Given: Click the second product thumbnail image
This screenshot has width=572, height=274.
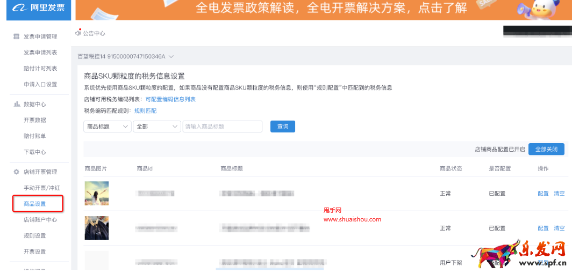Looking at the screenshot, I should (97, 228).
